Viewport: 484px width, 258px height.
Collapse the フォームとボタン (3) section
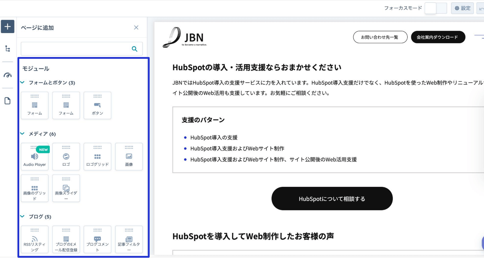(22, 82)
